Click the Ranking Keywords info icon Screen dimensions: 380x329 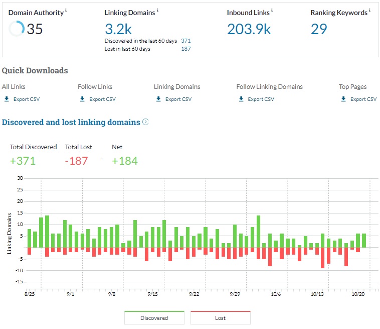click(x=369, y=10)
